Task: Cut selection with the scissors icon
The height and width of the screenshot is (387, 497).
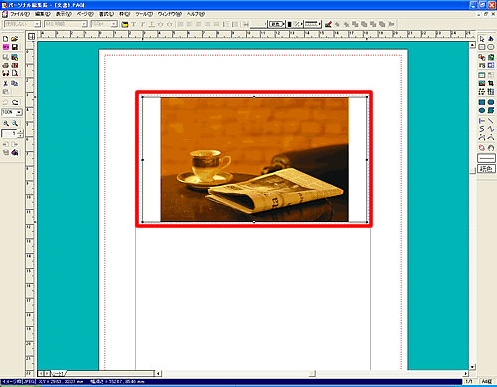Action: (6, 83)
